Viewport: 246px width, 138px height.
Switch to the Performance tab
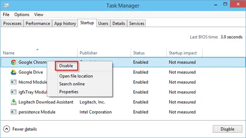coord(38,23)
